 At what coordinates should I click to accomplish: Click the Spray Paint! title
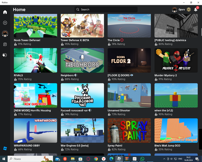[115, 145]
